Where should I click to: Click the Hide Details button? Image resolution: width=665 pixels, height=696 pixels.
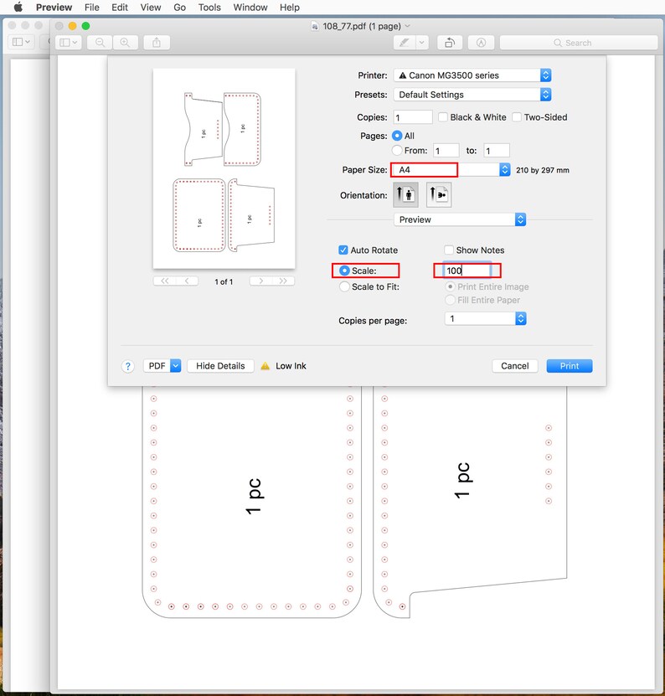(x=220, y=366)
